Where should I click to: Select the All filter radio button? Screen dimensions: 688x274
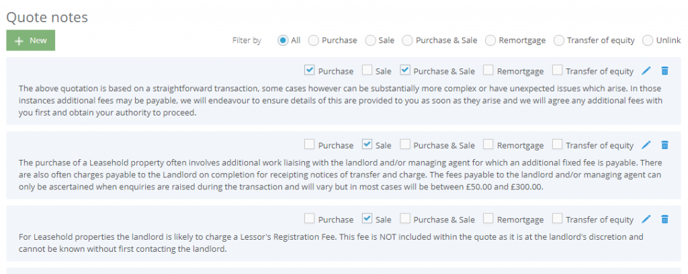point(283,40)
